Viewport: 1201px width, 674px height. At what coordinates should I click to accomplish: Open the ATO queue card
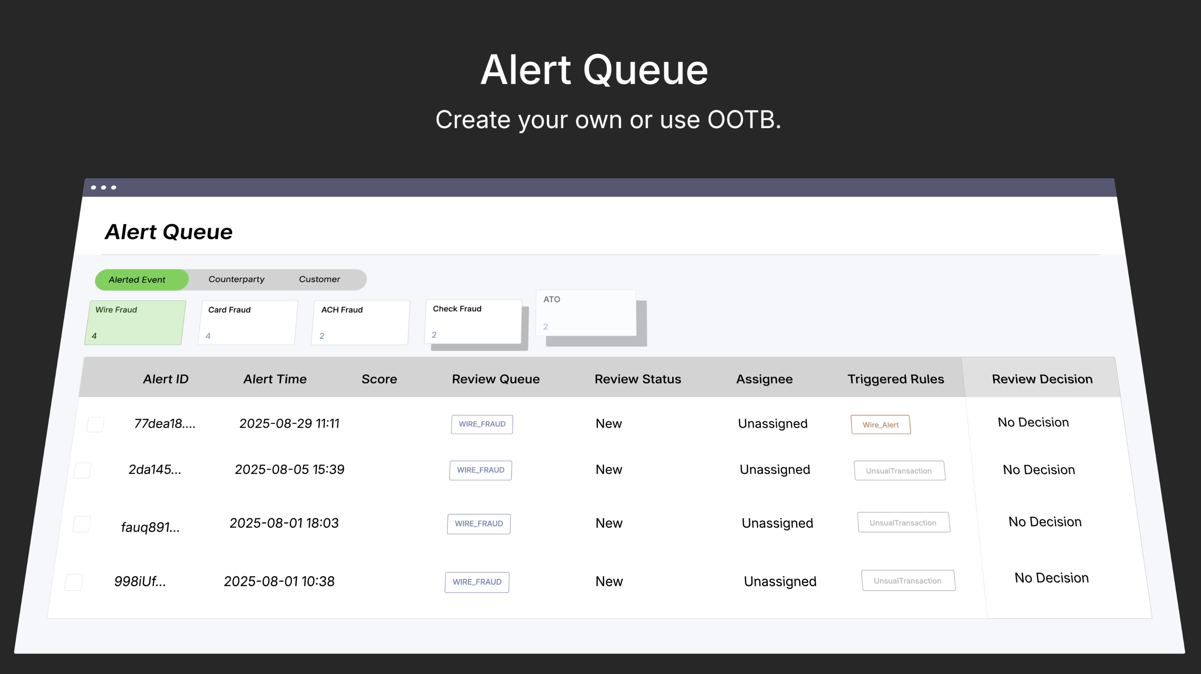[x=586, y=313]
